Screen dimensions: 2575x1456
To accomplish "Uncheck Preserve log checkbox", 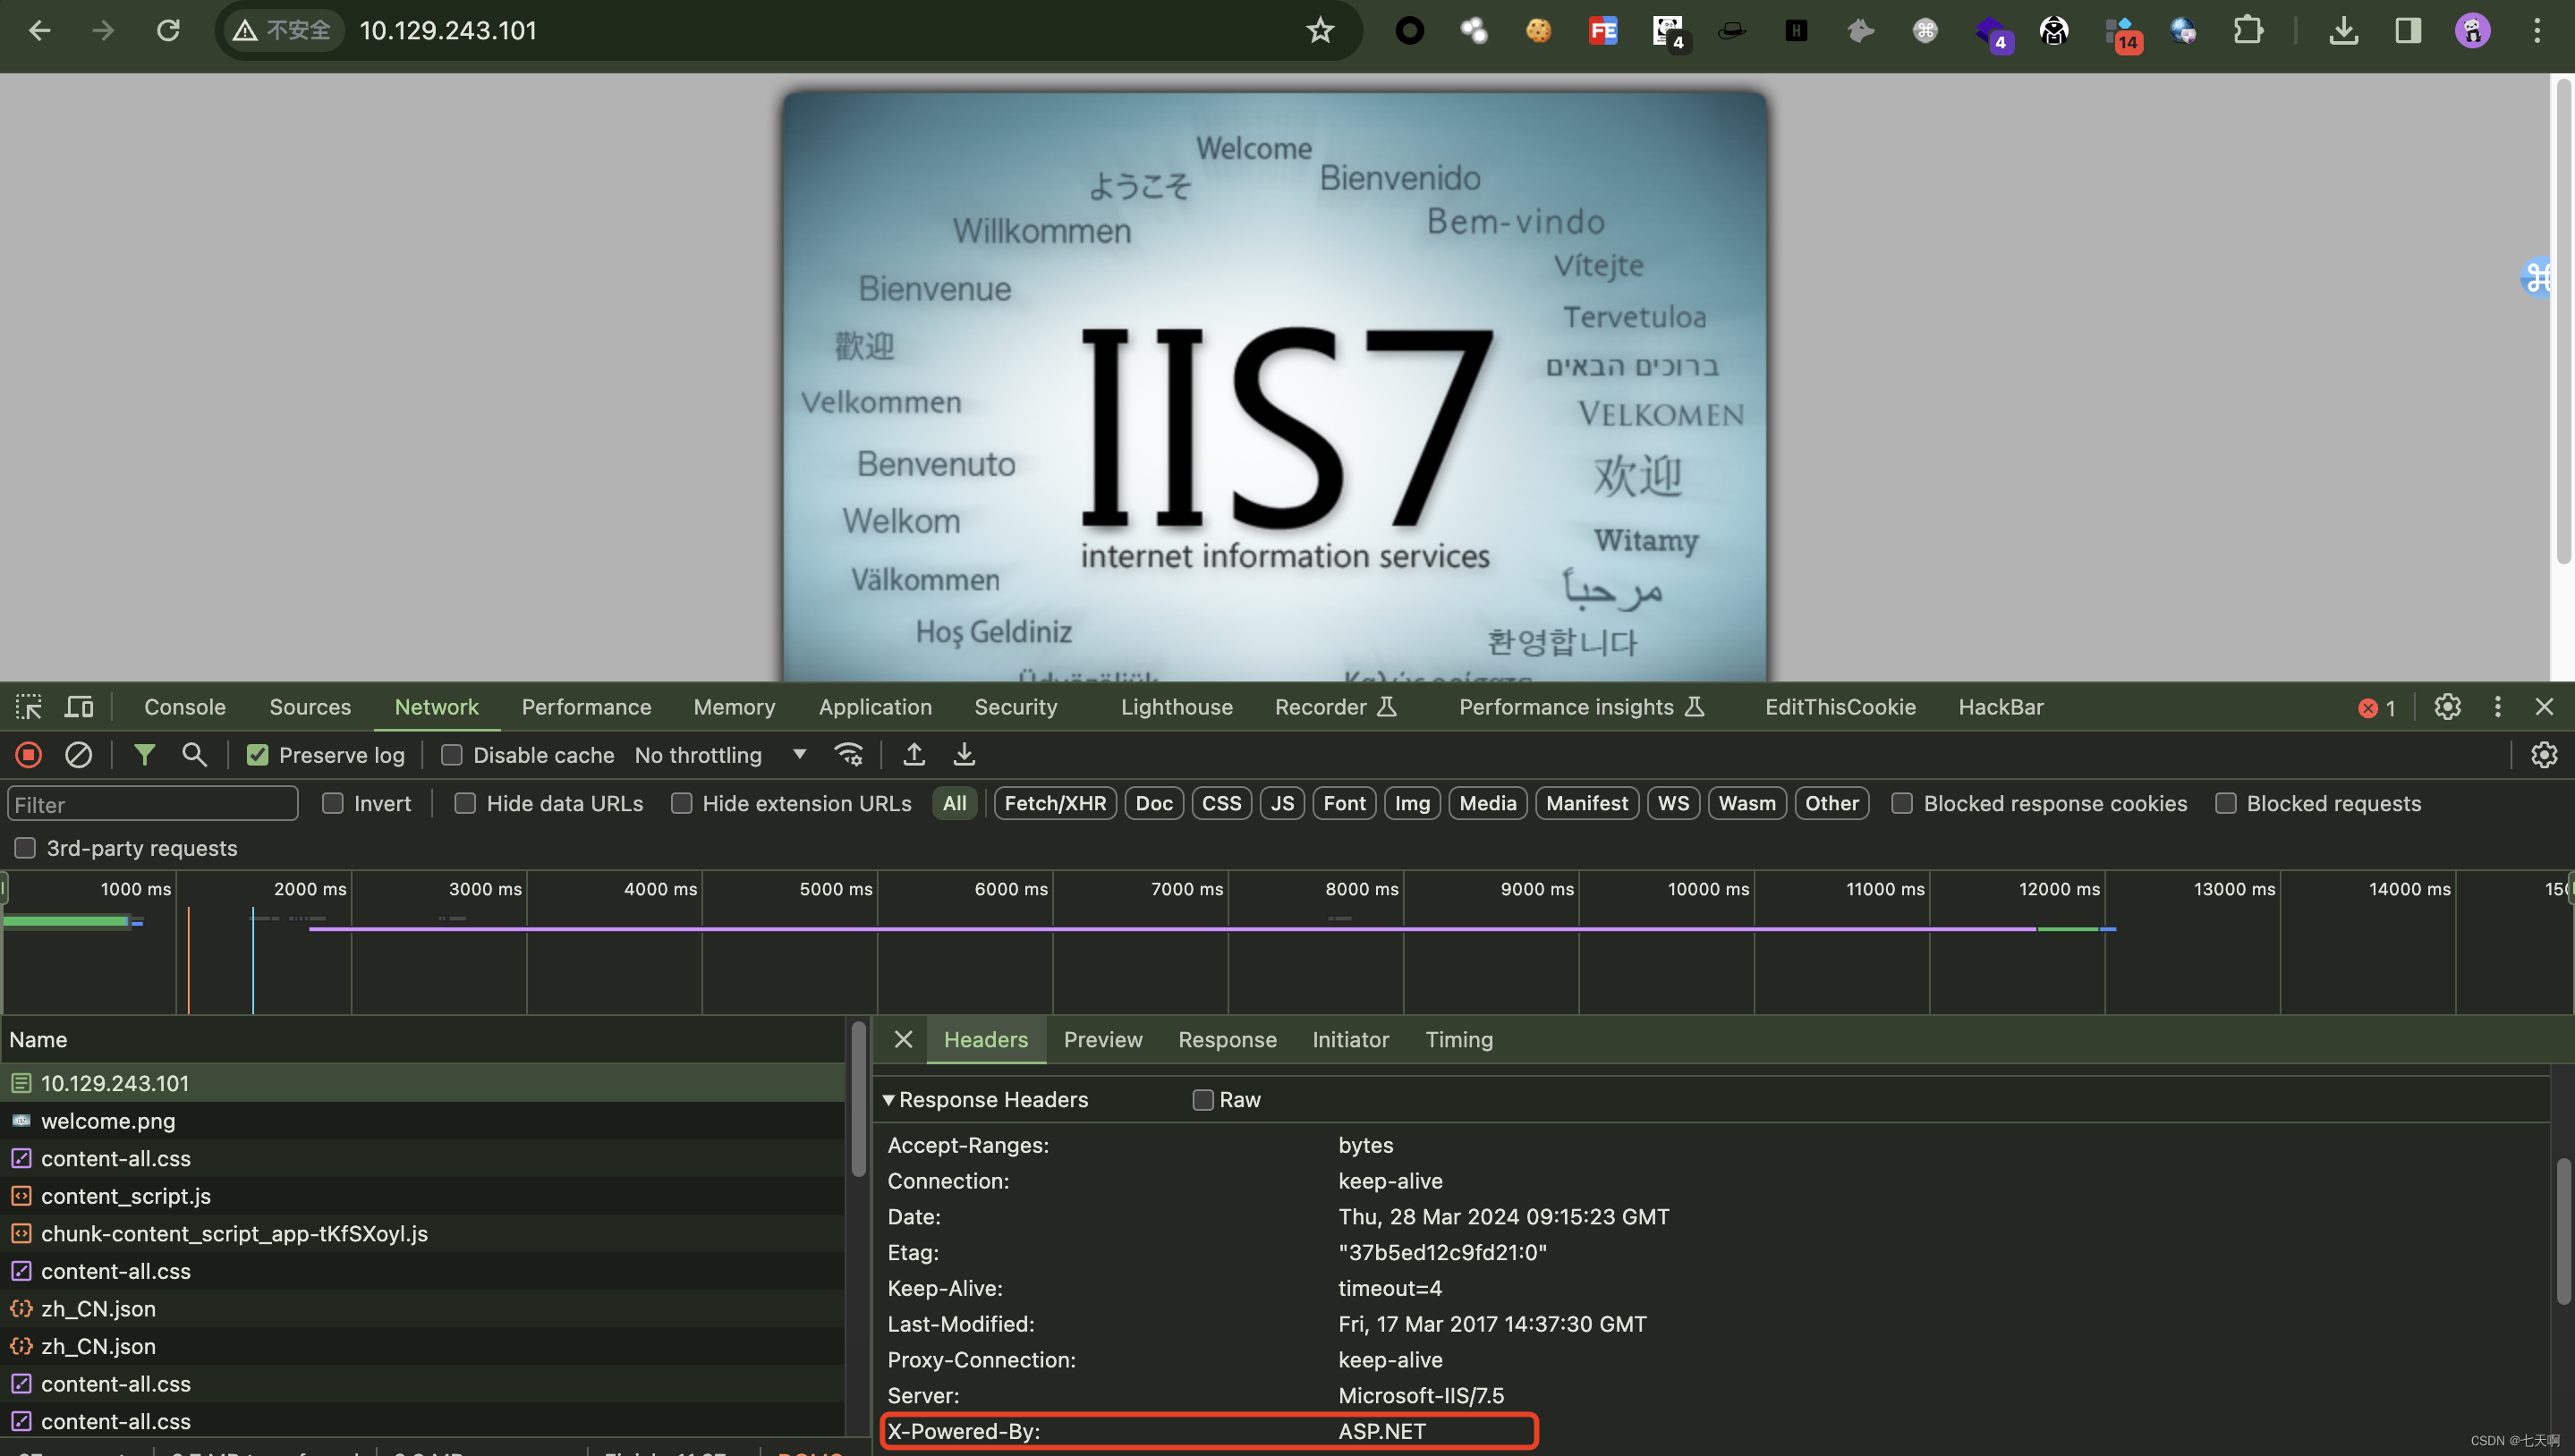I will click(x=258, y=755).
